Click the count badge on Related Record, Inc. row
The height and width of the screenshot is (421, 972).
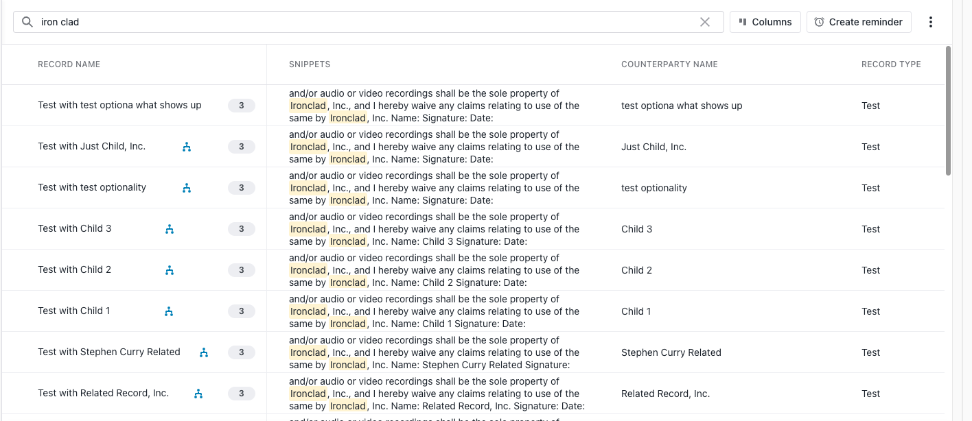(x=242, y=394)
